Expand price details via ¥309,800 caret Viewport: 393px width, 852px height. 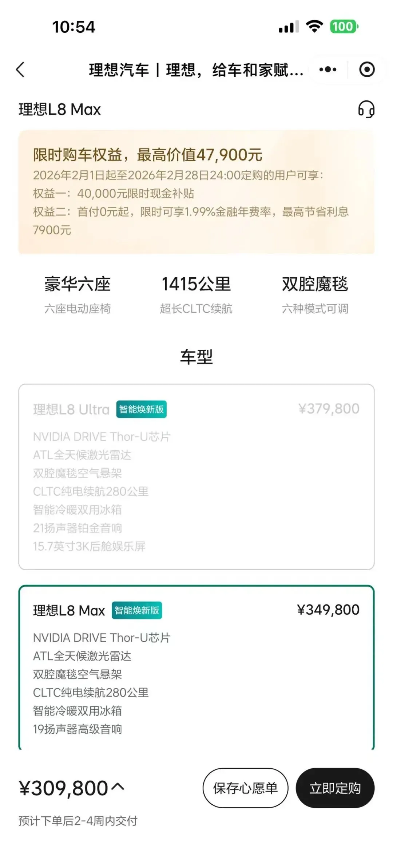point(117,787)
